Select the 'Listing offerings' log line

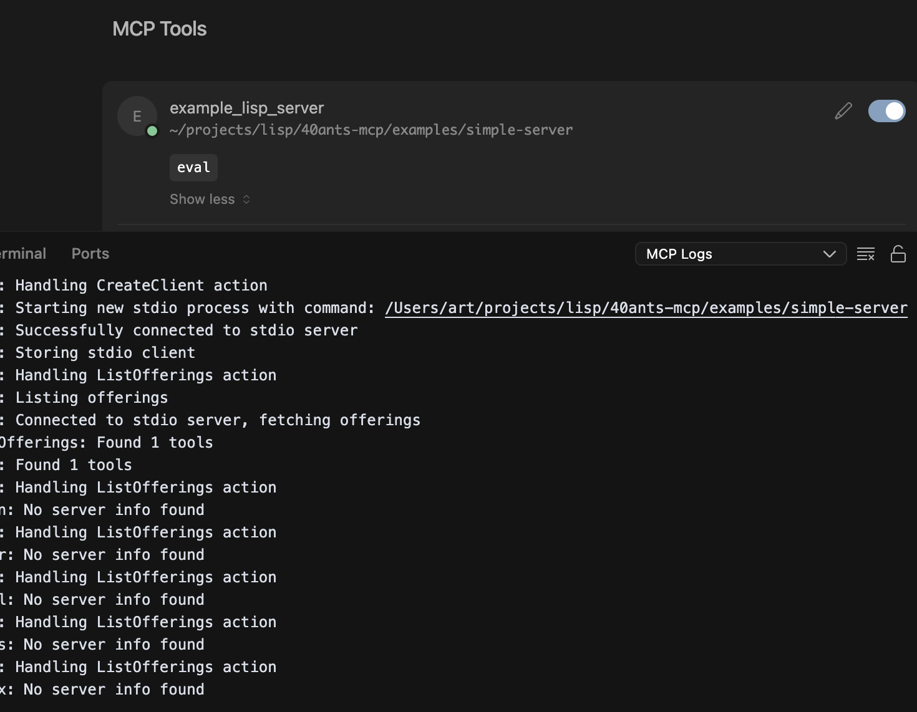click(x=91, y=398)
